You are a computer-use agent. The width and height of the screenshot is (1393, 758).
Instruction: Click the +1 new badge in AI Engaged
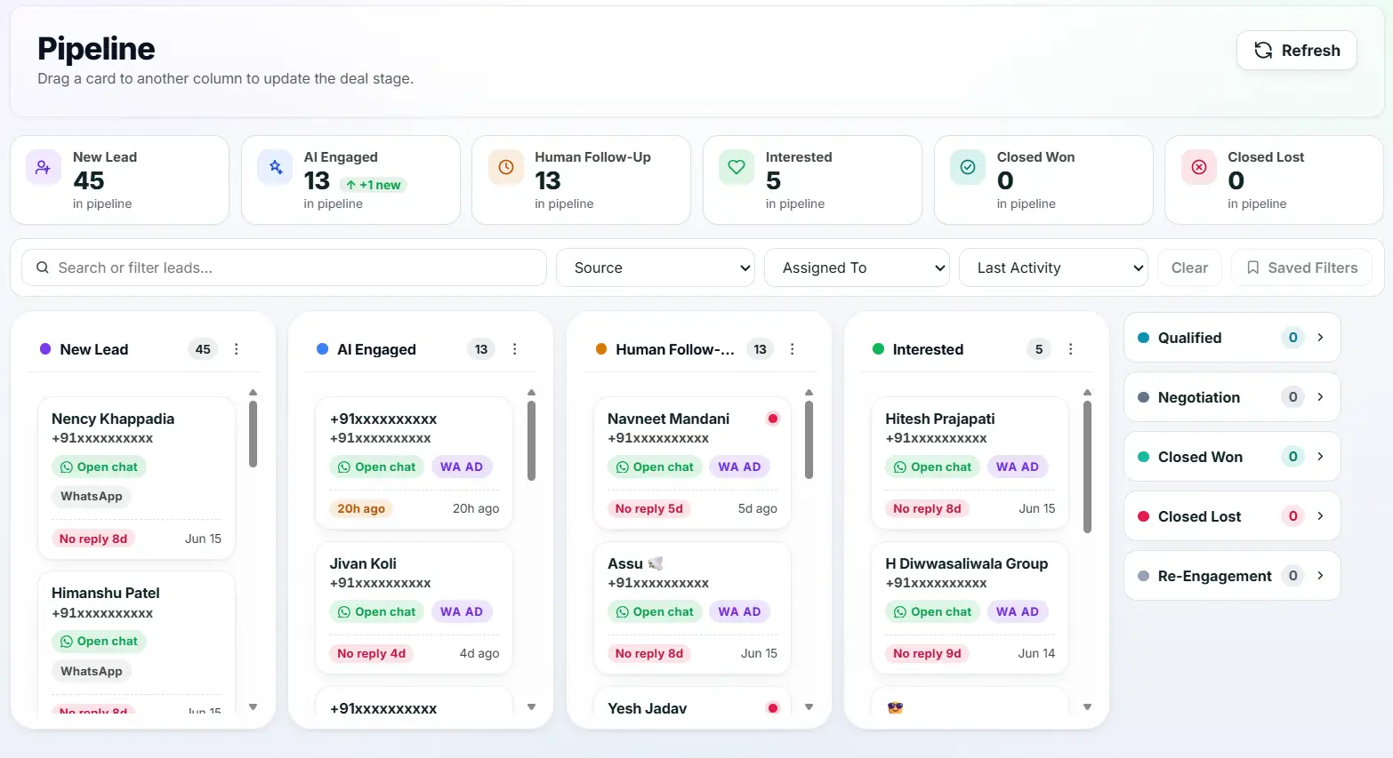point(373,185)
